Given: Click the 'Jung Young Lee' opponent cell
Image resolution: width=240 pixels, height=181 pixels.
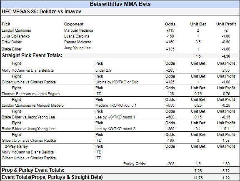Looking at the screenshot, I should tap(77, 48).
